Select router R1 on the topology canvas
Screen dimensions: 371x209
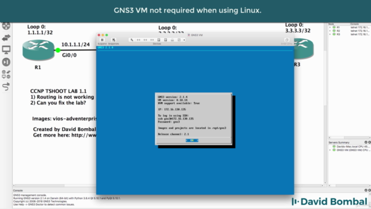(x=38, y=51)
